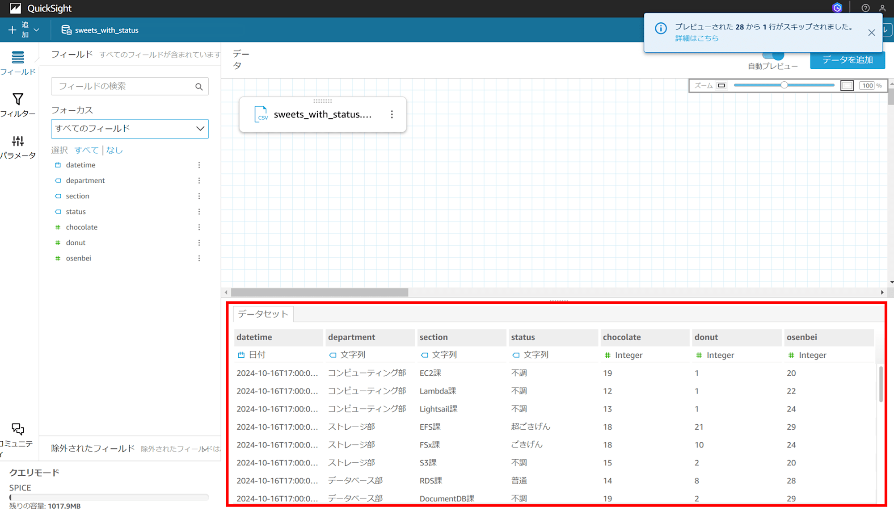Screen dimensions: 894x511
Task: Click the search magnifier icon in field search
Action: click(199, 87)
